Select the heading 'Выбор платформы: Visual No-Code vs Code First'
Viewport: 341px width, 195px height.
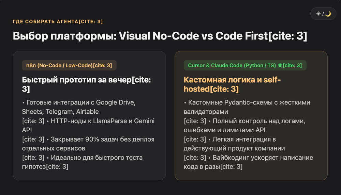(x=160, y=36)
